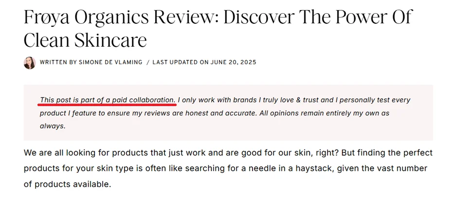Open Simone de Vlaming's author link
This screenshot has width=454, height=201.
pyautogui.click(x=111, y=62)
